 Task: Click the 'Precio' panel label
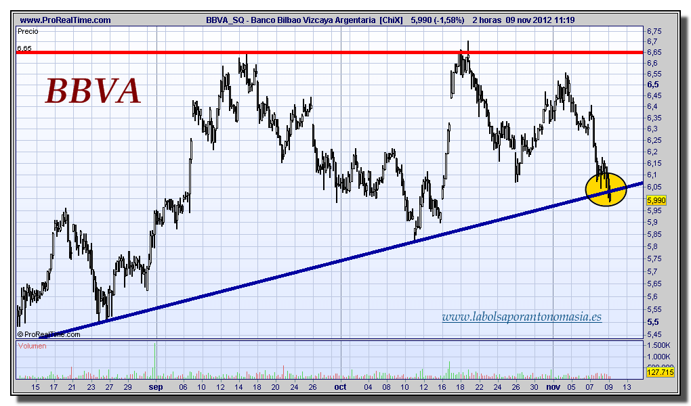[x=28, y=31]
